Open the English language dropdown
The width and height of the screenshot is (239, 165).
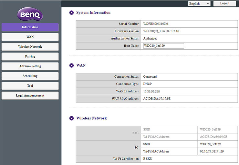coord(199,4)
